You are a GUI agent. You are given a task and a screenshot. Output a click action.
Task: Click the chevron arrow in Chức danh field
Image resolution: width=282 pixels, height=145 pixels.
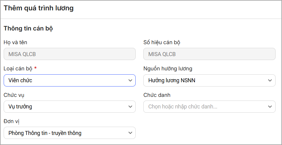[x=269, y=107]
